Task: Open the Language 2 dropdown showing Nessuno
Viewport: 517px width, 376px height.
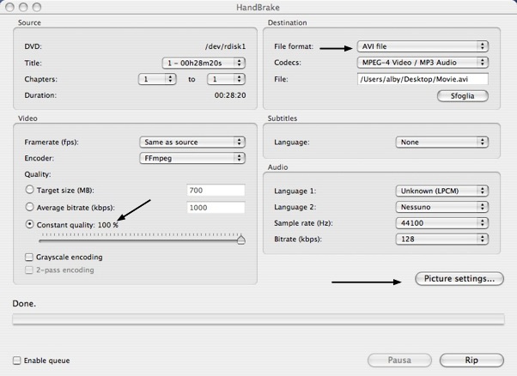Action: tap(441, 207)
